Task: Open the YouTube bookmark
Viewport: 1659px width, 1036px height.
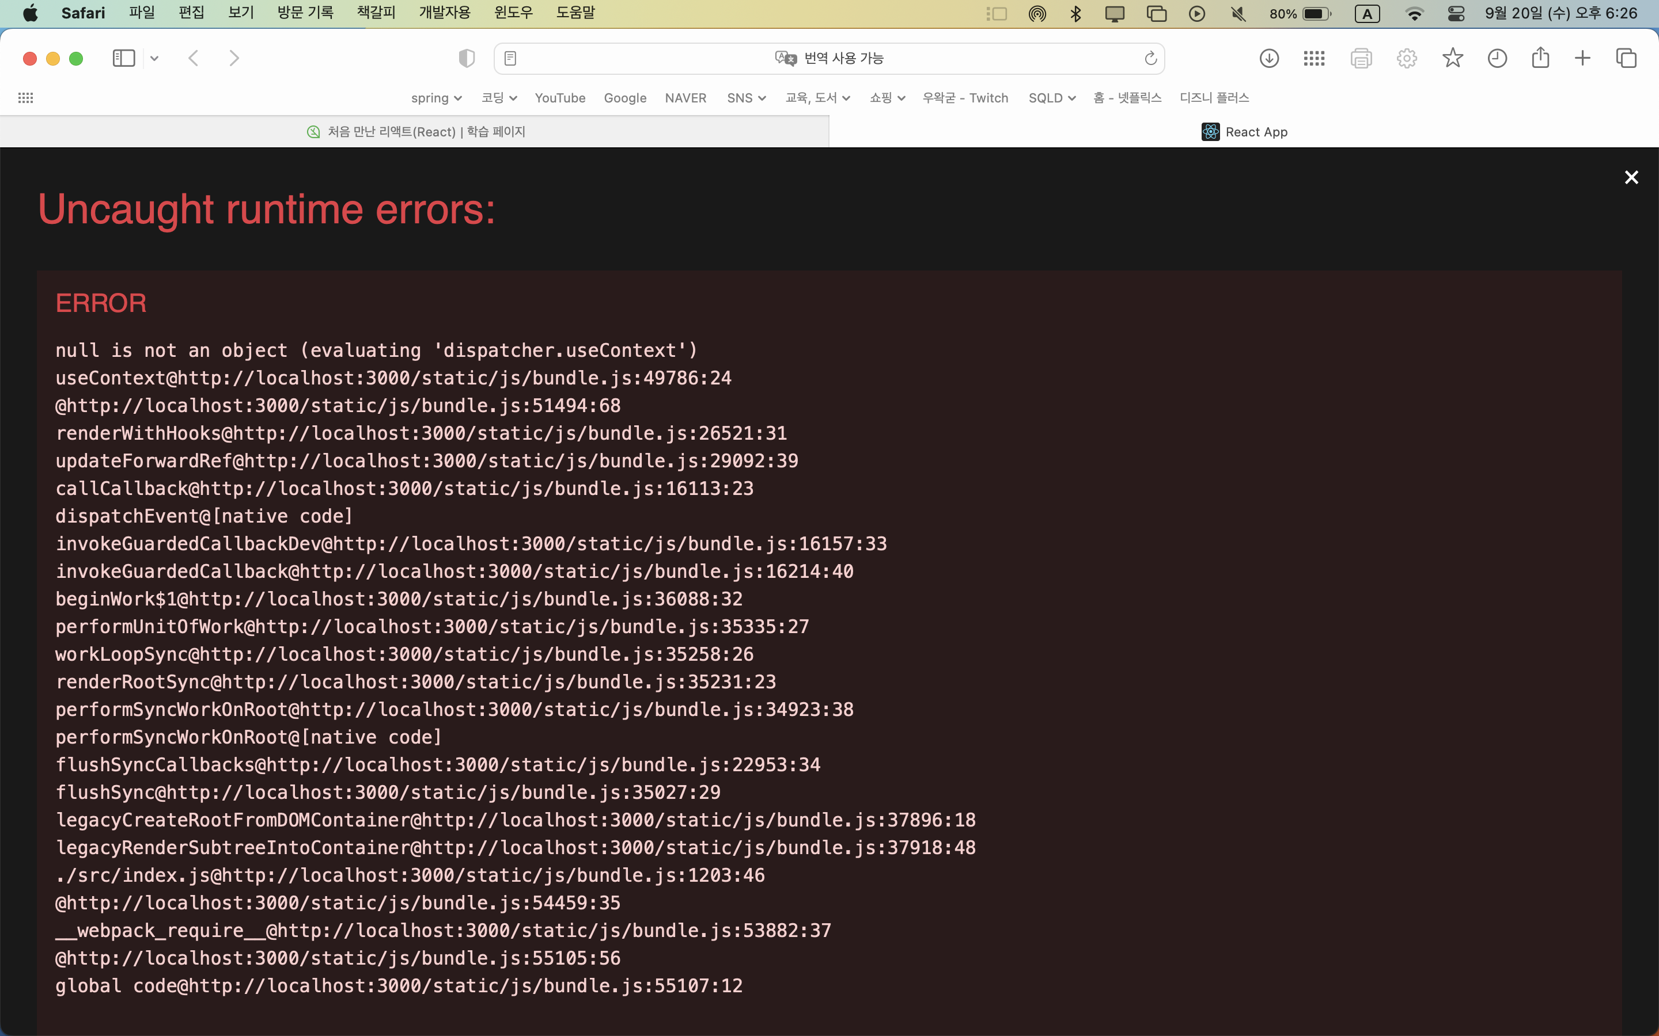Action: pyautogui.click(x=560, y=98)
